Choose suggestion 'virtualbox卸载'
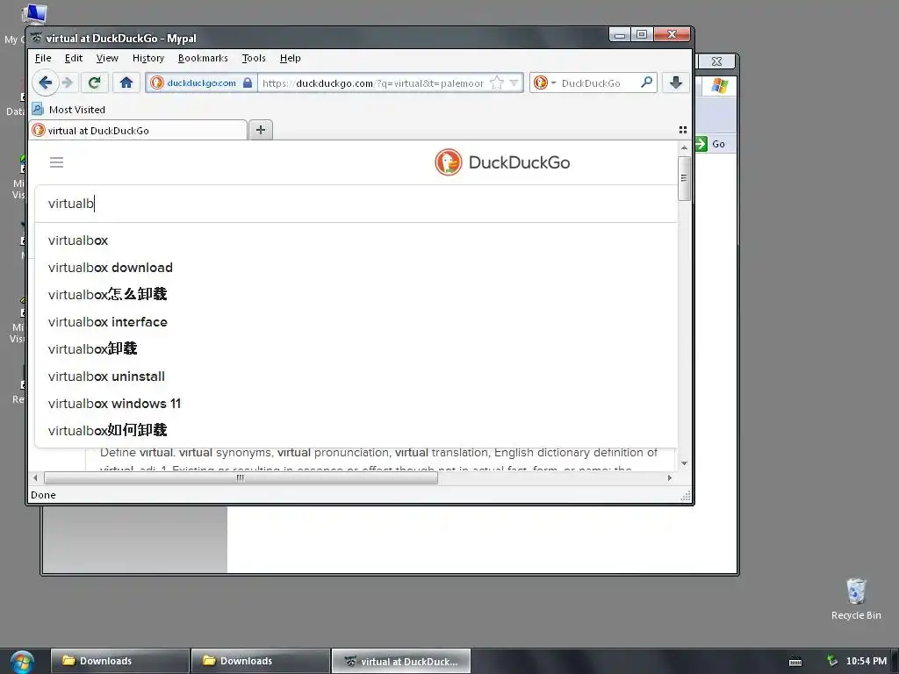899x674 pixels. 356,349
